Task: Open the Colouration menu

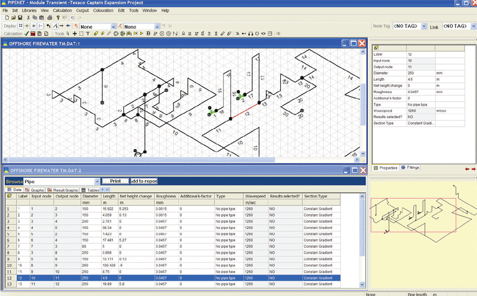Action: click(x=103, y=10)
